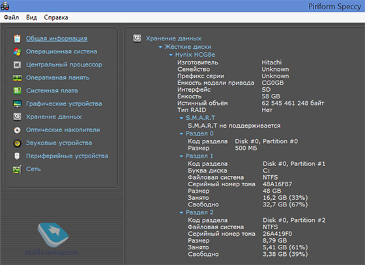Image resolution: width=365 pixels, height=265 pixels.
Task: Open the Оптические накопители section
Action: 63,130
